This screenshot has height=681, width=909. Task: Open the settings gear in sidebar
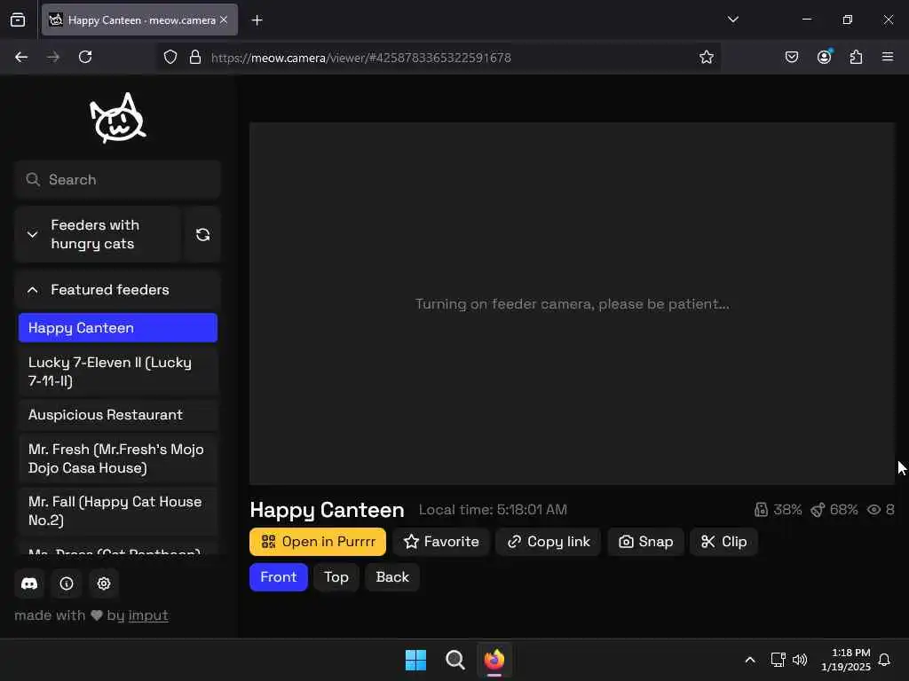tap(104, 583)
